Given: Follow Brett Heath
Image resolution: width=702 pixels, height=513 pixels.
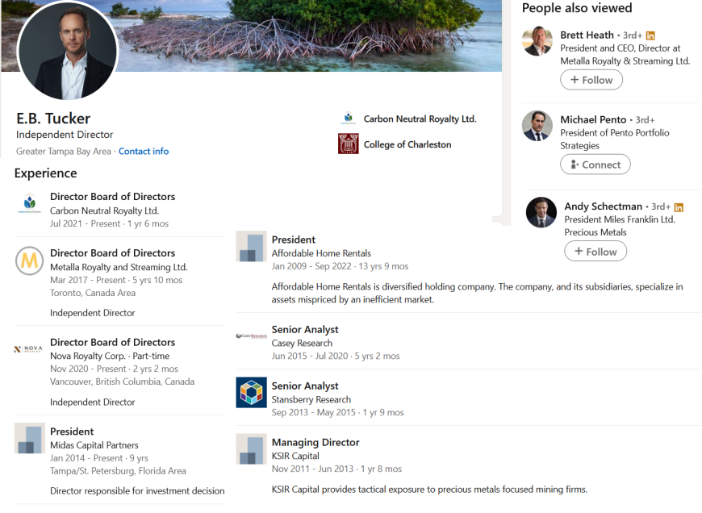Looking at the screenshot, I should click(x=591, y=80).
